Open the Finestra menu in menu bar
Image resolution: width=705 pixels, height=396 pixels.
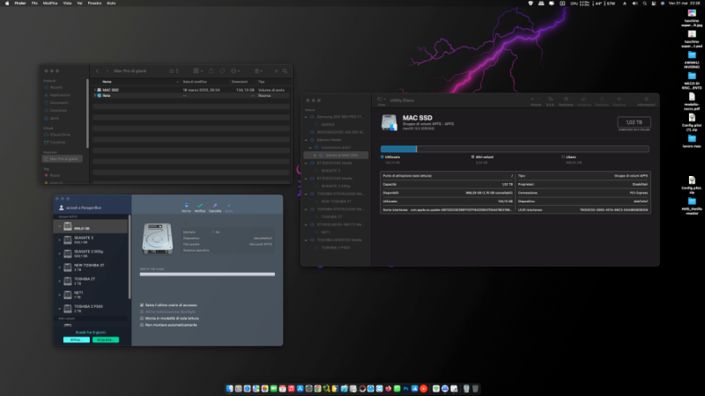coord(94,4)
